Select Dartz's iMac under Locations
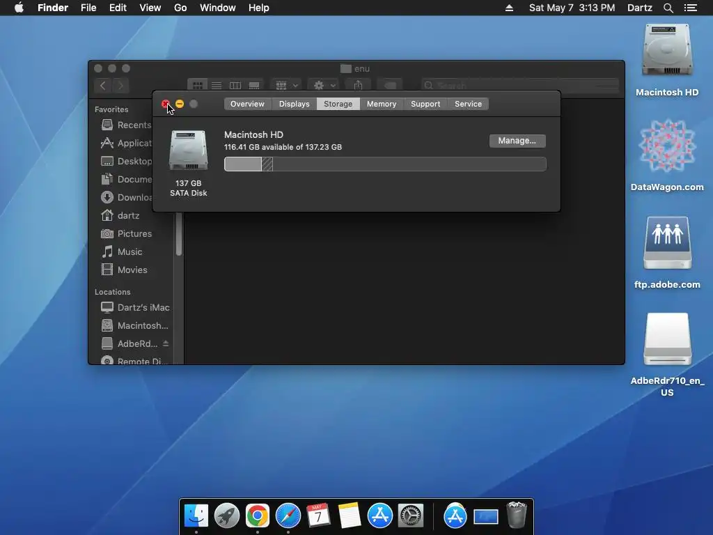This screenshot has height=535, width=713. pos(134,307)
